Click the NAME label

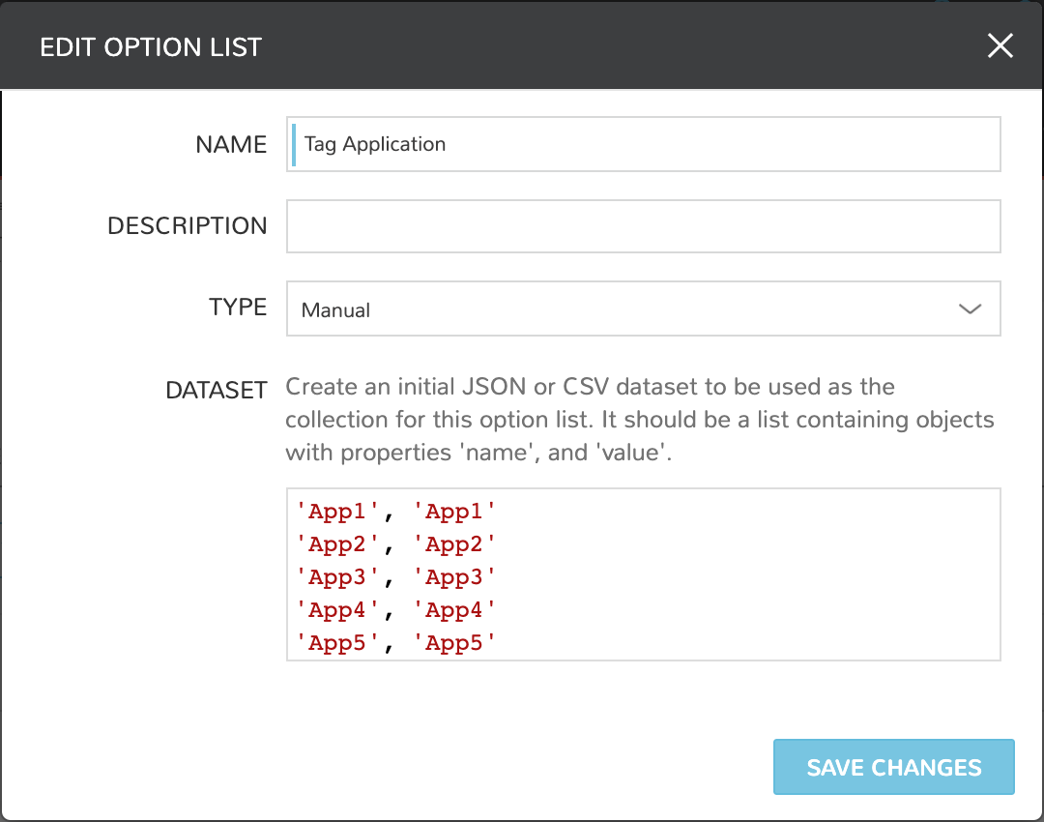pyautogui.click(x=231, y=143)
